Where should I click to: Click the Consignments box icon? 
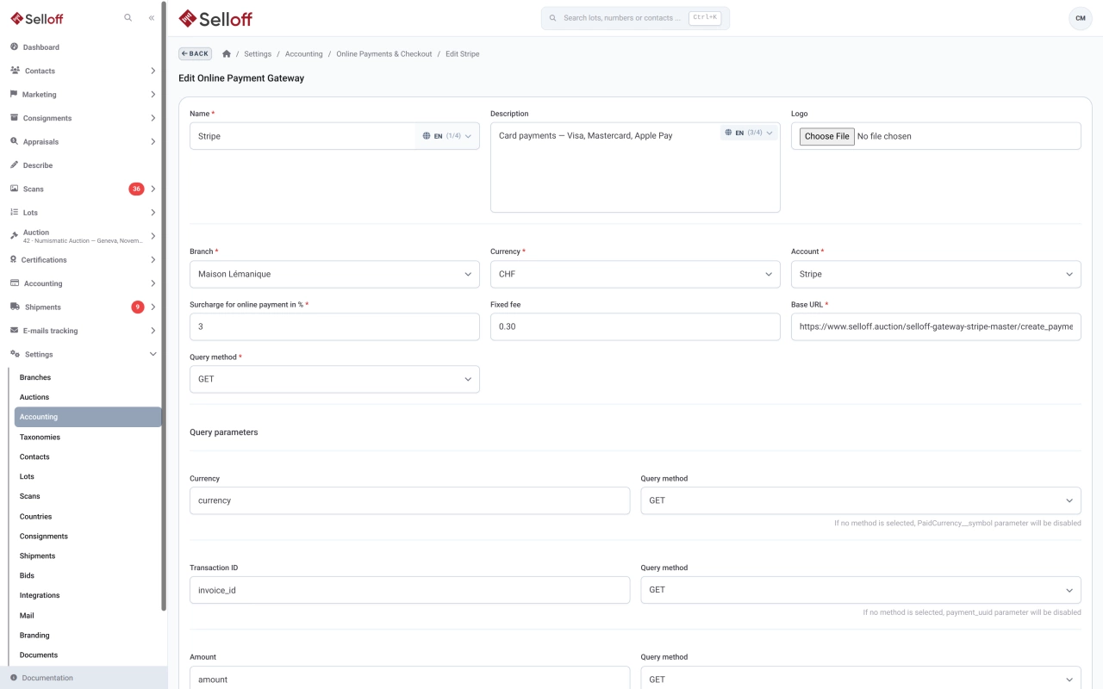pyautogui.click(x=14, y=118)
